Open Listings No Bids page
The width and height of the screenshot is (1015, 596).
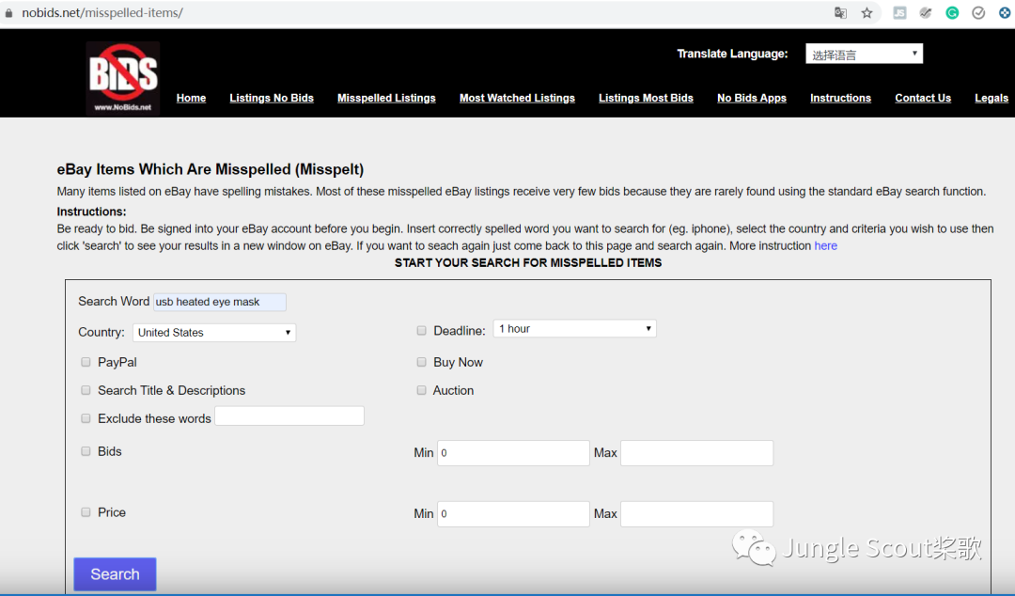pos(272,98)
